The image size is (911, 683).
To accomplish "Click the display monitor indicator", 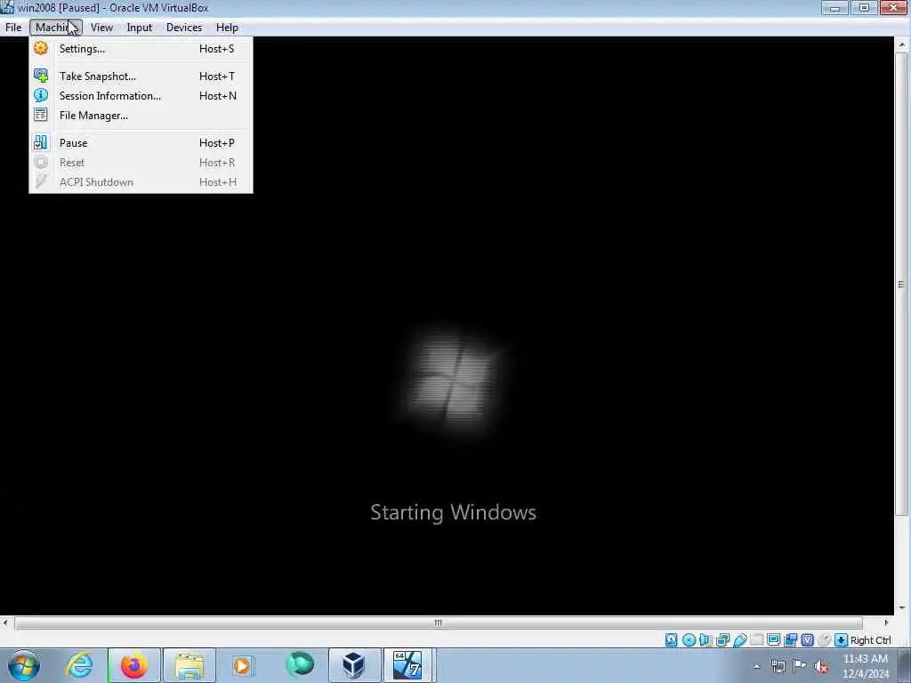I will [x=774, y=640].
